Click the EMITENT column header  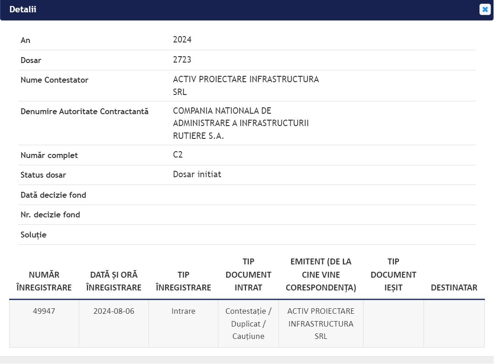coord(321,274)
